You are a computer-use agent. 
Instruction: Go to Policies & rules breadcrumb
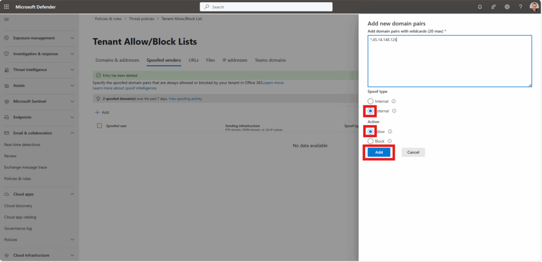(x=108, y=19)
